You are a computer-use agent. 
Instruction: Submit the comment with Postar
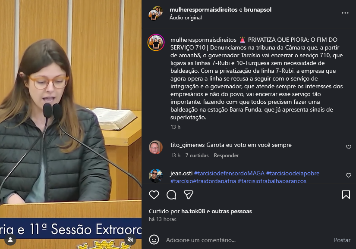coord(342,240)
